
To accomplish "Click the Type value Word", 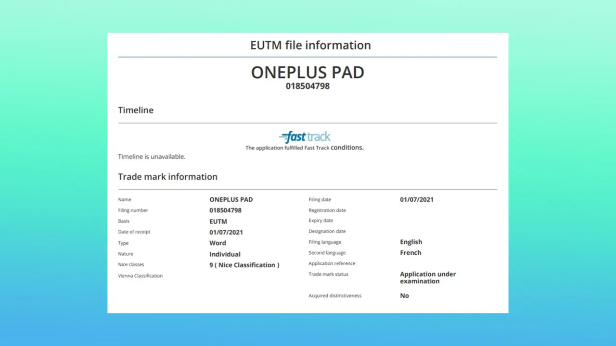I will tap(218, 243).
